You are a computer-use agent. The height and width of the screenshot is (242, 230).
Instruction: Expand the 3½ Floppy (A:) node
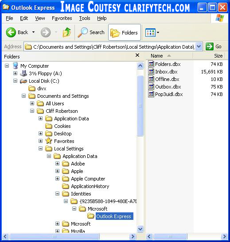(15, 73)
